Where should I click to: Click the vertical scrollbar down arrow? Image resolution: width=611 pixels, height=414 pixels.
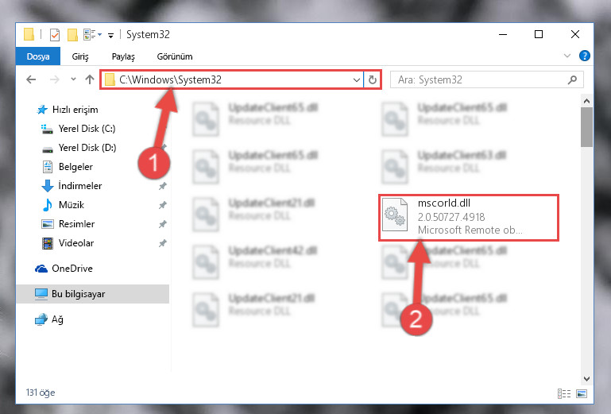click(x=586, y=378)
